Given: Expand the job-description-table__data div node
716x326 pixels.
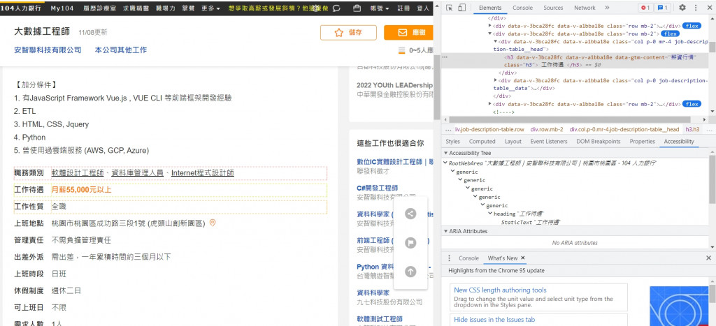Looking at the screenshot, I should [x=496, y=81].
